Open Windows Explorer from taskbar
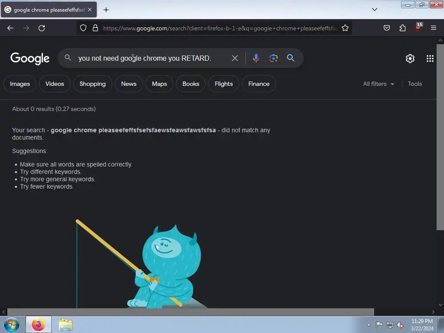Screen dimensions: 444x333 65,325
